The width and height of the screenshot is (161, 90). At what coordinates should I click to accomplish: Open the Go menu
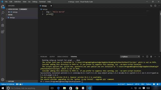[x=29, y=2]
